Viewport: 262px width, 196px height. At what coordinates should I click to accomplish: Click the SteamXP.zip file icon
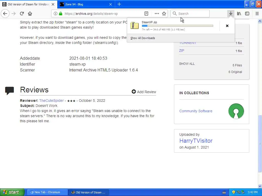[x=135, y=26]
